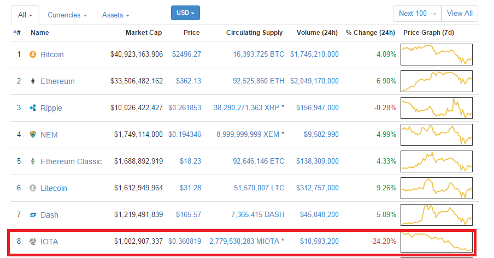494x258 pixels.
Task: Click IOTA volume $10,593,200
Action: [320, 241]
